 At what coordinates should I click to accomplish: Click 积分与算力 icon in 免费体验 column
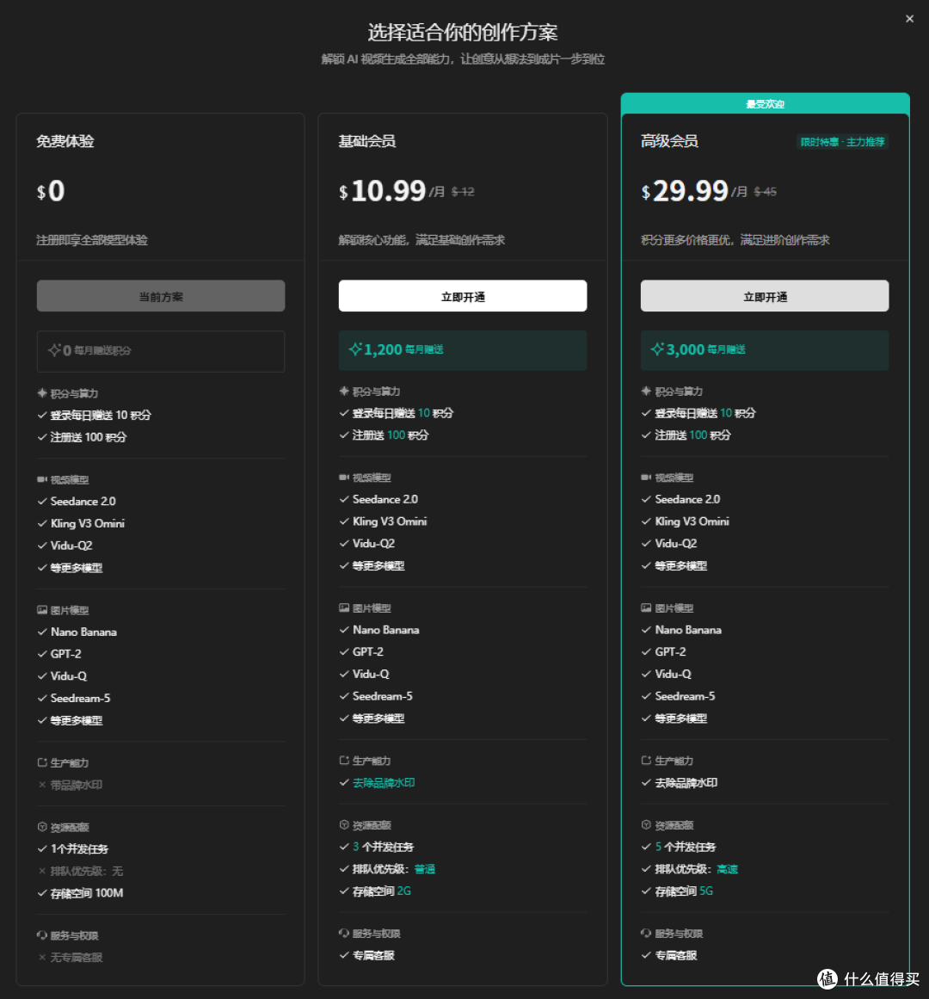coord(42,393)
